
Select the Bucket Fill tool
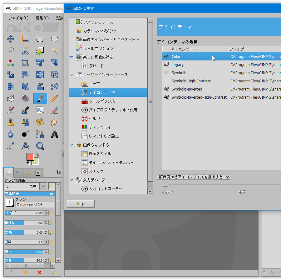(11, 98)
